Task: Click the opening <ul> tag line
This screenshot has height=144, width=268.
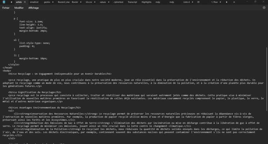Action: 11,111
